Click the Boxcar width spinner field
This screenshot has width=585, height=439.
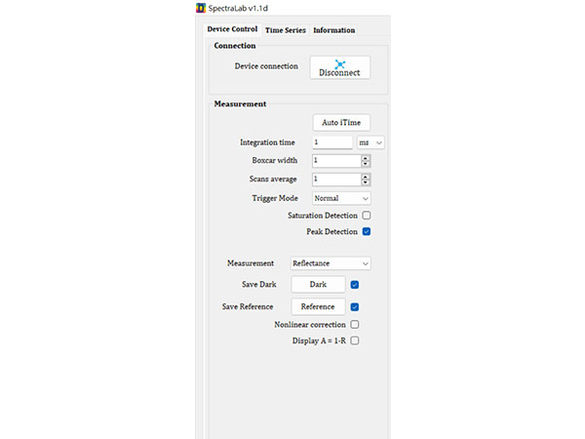pyautogui.click(x=334, y=161)
